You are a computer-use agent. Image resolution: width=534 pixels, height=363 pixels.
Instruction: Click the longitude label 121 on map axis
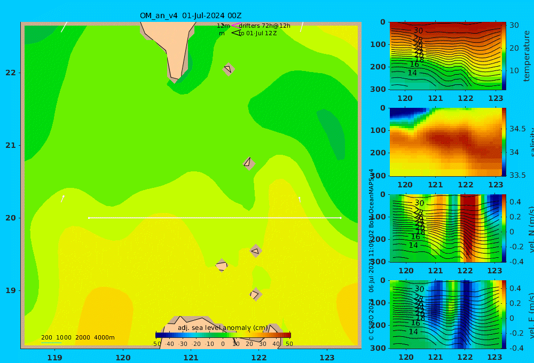tap(191, 358)
